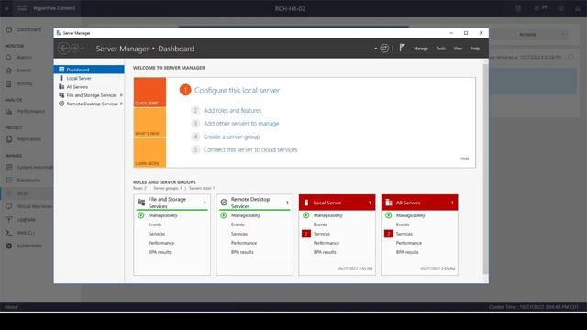
Task: Open Alarms in HyperFlex sidebar
Action: pos(24,58)
